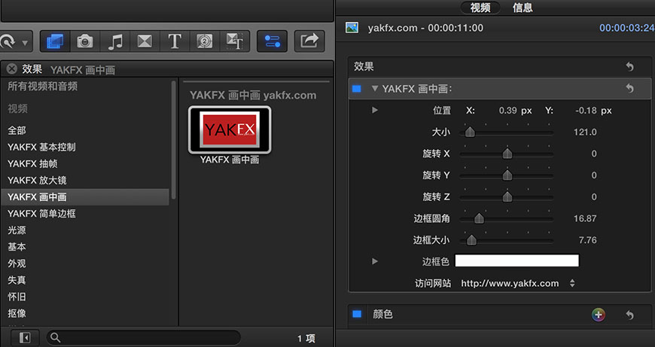Click the 旋转 Z slider handle
Image resolution: width=655 pixels, height=347 pixels.
(x=507, y=196)
